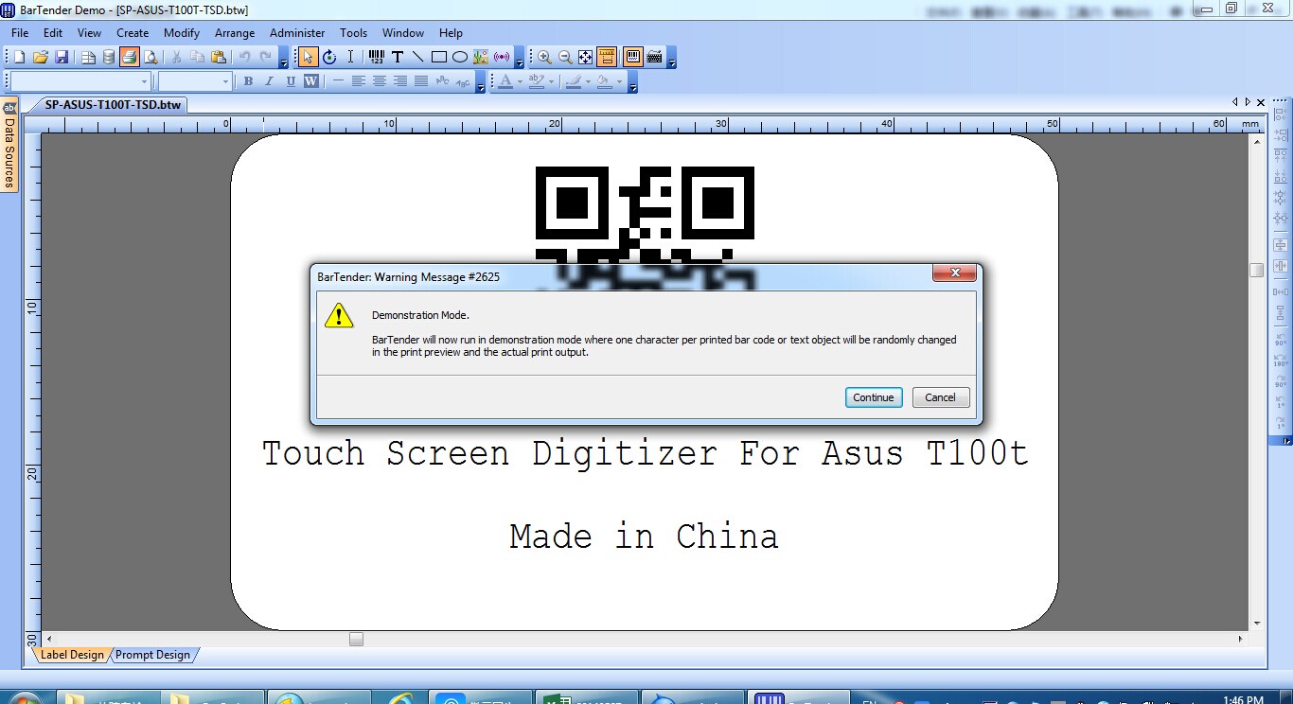This screenshot has width=1293, height=704.
Task: Click the fill color bucket swatch
Action: (605, 82)
